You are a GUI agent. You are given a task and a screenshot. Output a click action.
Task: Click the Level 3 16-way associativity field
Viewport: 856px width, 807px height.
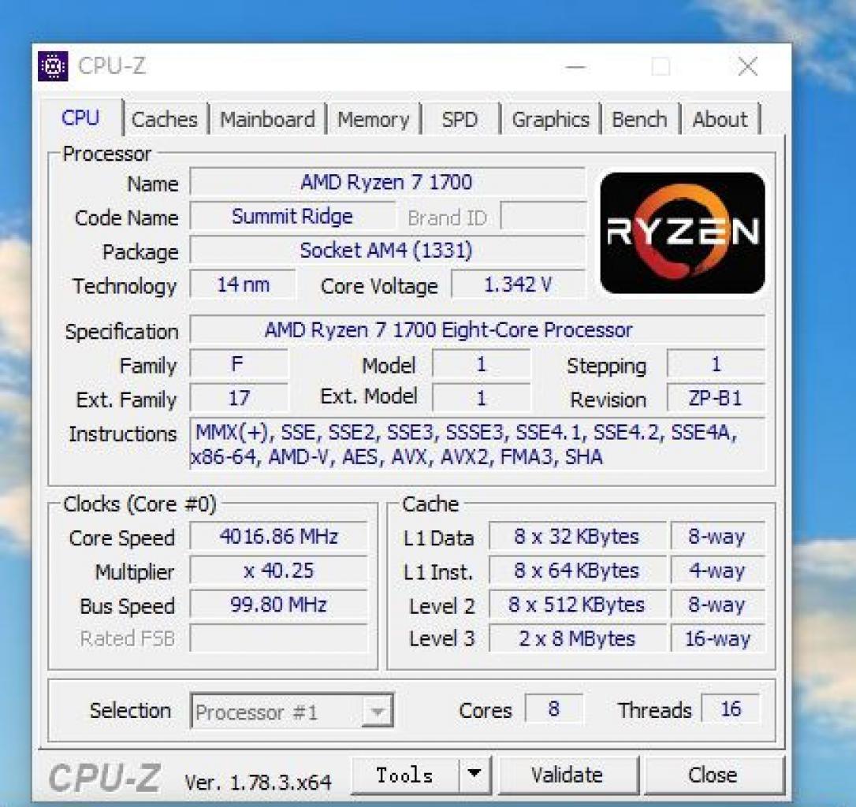pyautogui.click(x=718, y=638)
